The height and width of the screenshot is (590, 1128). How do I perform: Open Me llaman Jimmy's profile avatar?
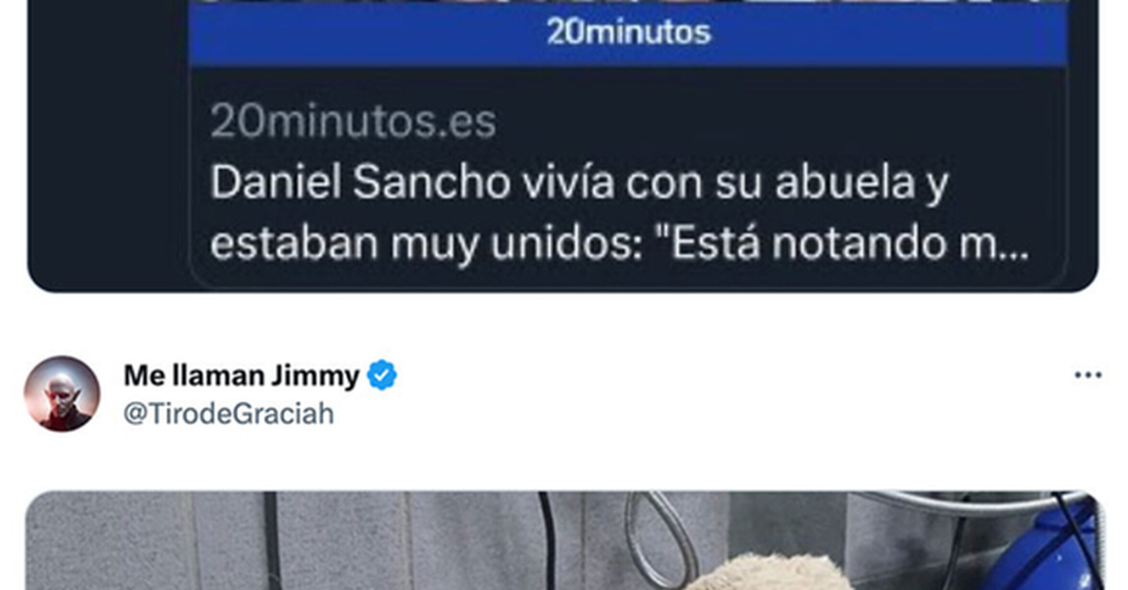(62, 393)
